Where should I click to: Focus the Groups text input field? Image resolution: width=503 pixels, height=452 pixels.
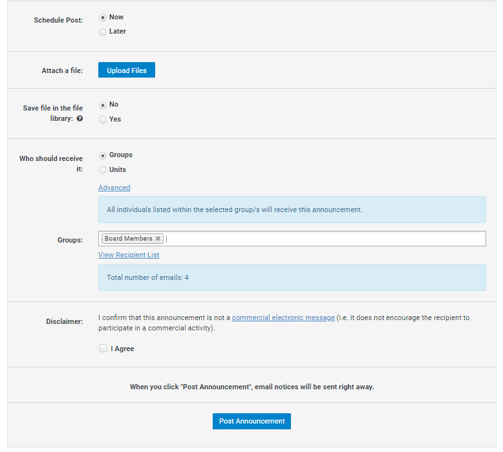point(323,239)
